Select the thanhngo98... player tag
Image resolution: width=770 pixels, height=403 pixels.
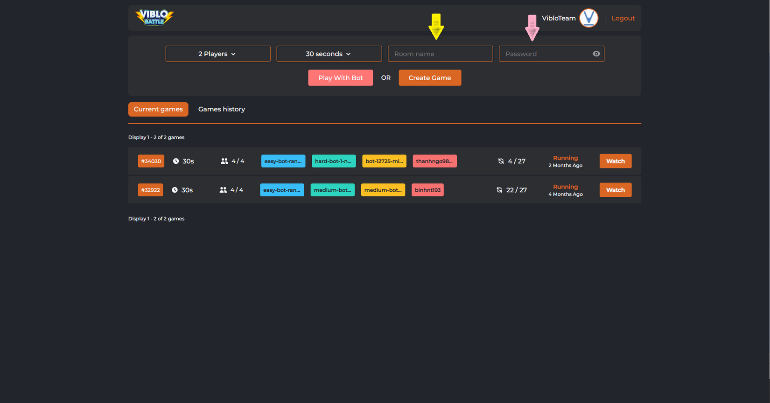point(434,161)
